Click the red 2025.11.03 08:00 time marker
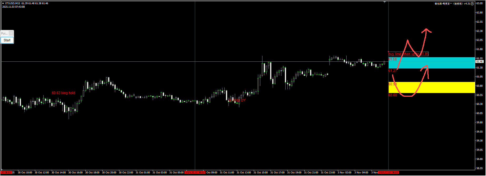 [x=388, y=173]
